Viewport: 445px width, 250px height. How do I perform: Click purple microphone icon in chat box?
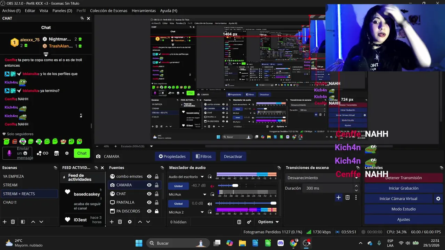coord(9,153)
